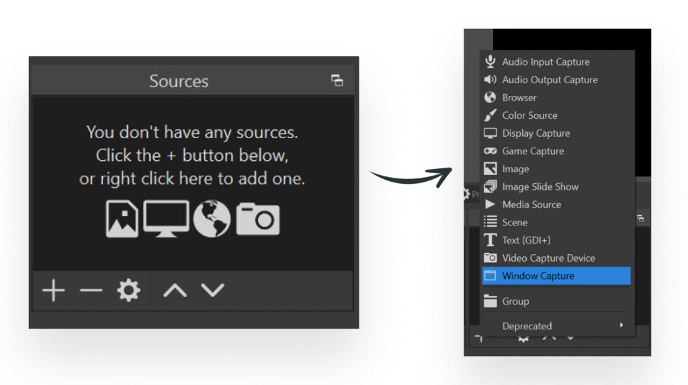This screenshot has width=688, height=385.
Task: Click the globe browser icon in Sources
Action: click(x=212, y=219)
